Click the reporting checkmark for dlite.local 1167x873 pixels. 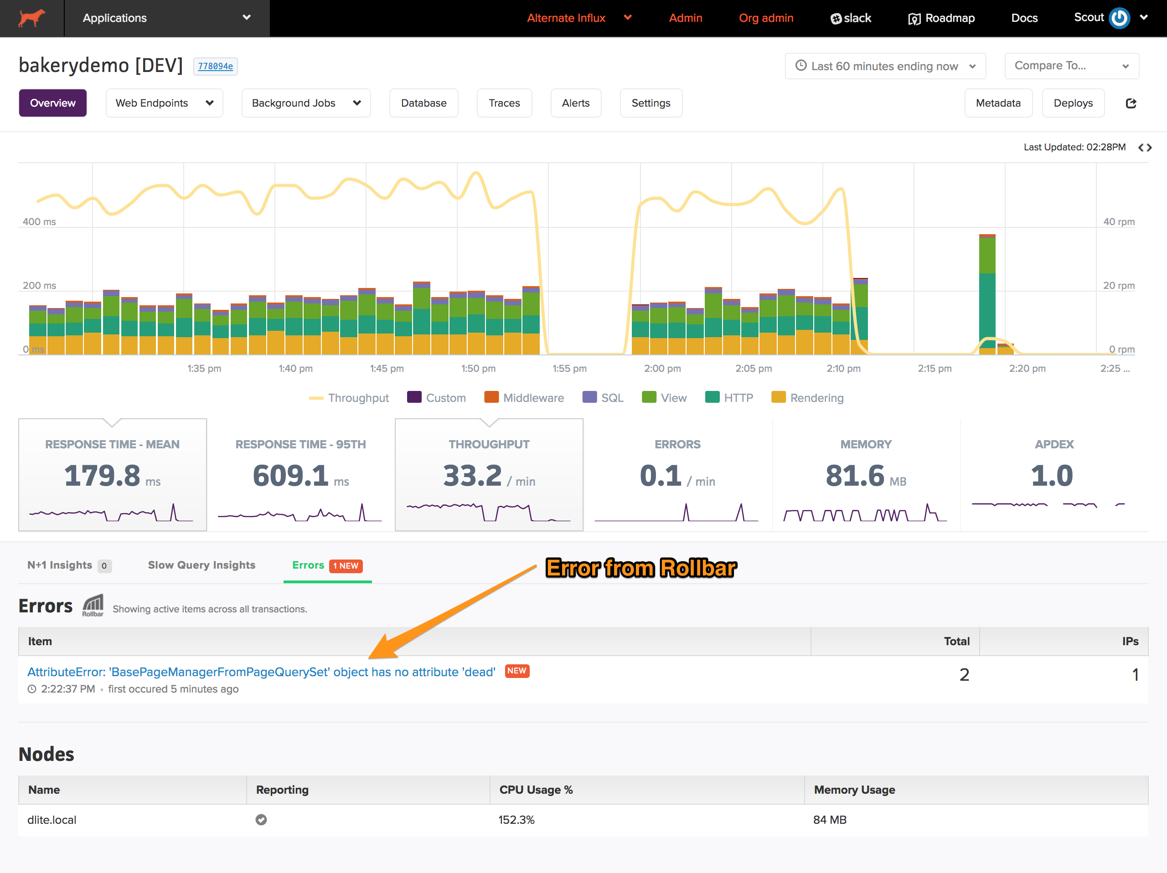(261, 820)
